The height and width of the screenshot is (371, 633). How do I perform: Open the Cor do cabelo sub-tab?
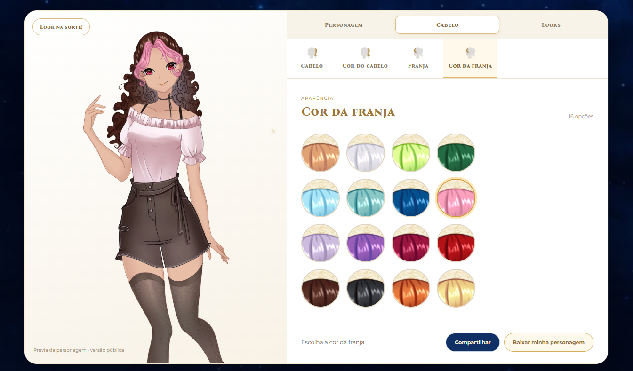[x=365, y=58]
